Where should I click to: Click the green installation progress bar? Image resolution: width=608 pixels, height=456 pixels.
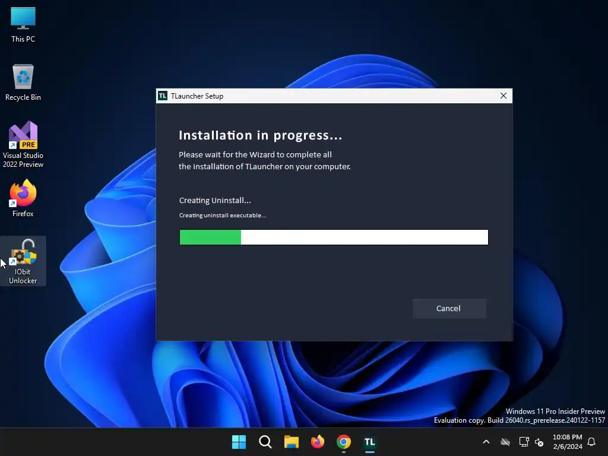pyautogui.click(x=334, y=237)
